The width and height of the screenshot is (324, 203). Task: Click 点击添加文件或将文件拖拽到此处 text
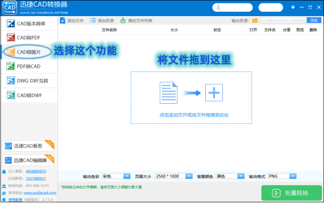click(194, 115)
